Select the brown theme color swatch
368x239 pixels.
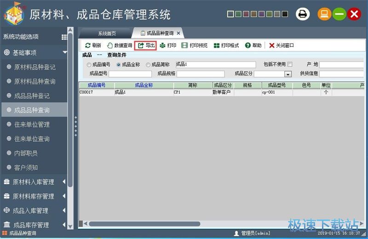[x=254, y=14]
